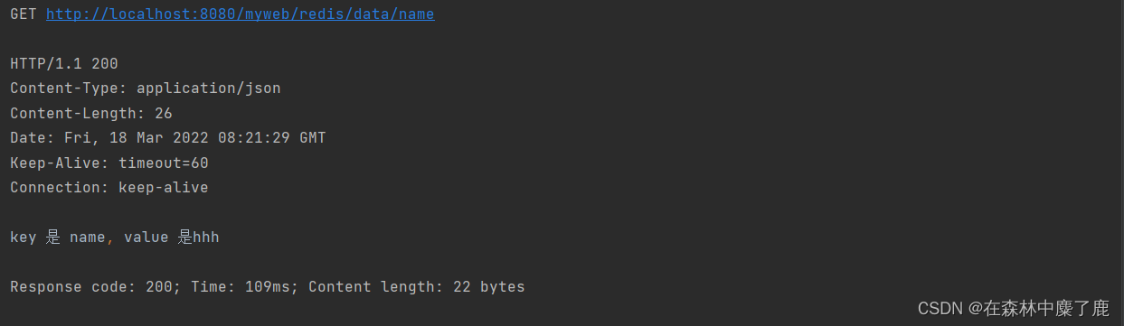
Task: Click the Fri, 18 Mar 2022 date text
Action: (x=137, y=138)
